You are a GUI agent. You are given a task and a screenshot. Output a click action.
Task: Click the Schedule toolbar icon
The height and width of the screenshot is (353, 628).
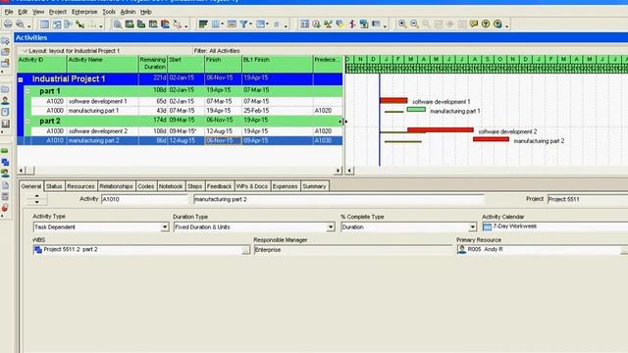(x=316, y=25)
